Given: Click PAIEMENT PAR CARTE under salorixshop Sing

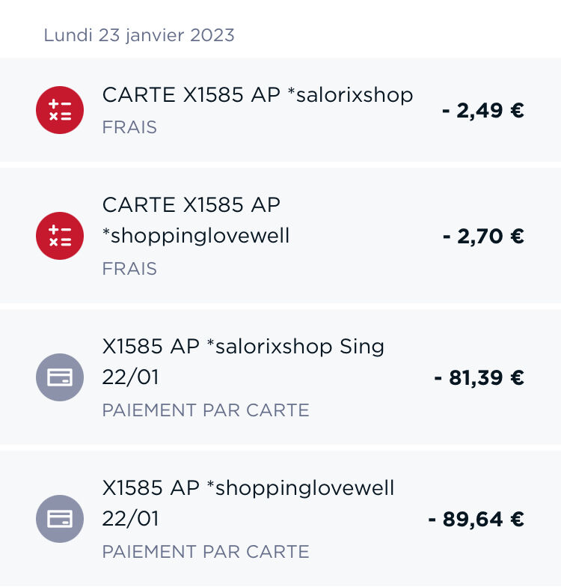Looking at the screenshot, I should pos(206,410).
